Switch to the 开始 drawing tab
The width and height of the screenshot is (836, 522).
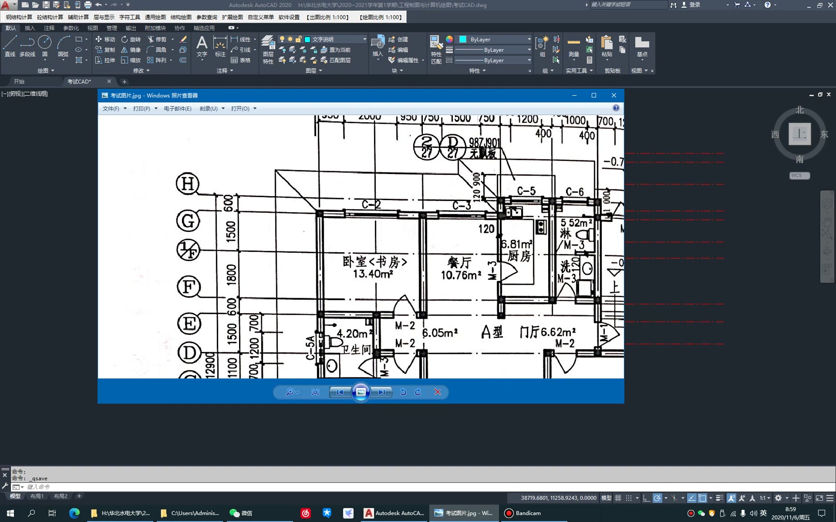[19, 82]
